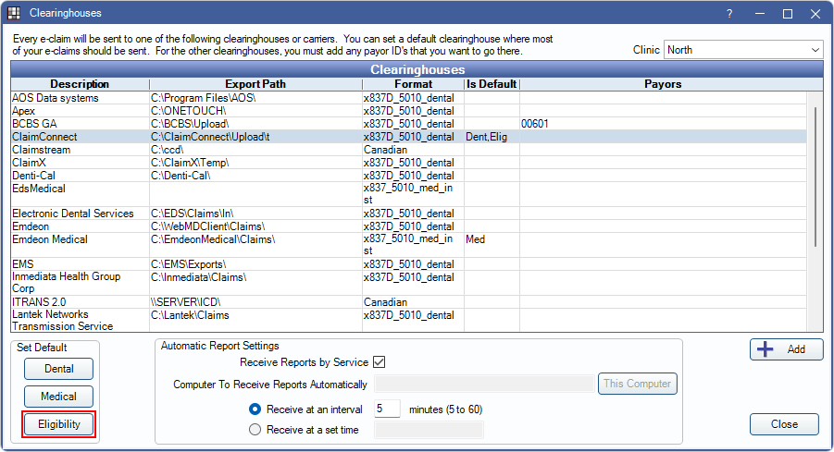Select the Electronic Dental Services row
Image resolution: width=834 pixels, height=452 pixels.
click(x=408, y=214)
